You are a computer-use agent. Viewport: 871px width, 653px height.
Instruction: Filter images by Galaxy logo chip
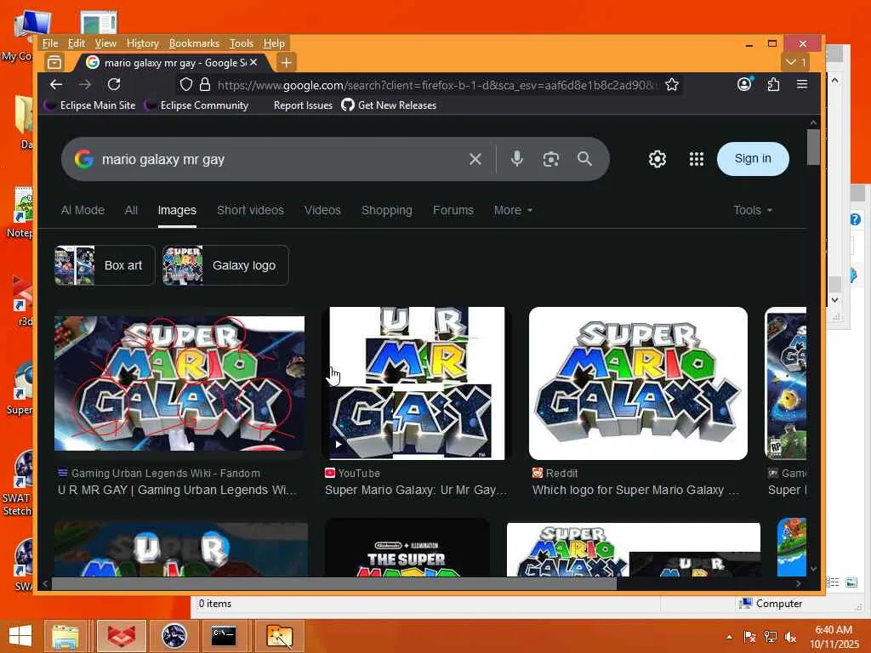pyautogui.click(x=225, y=265)
